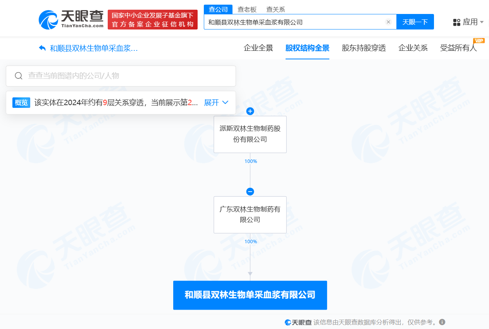
Task: Expand shareholders above 派斯双林生物制药 with plus button
Action: pyautogui.click(x=250, y=111)
